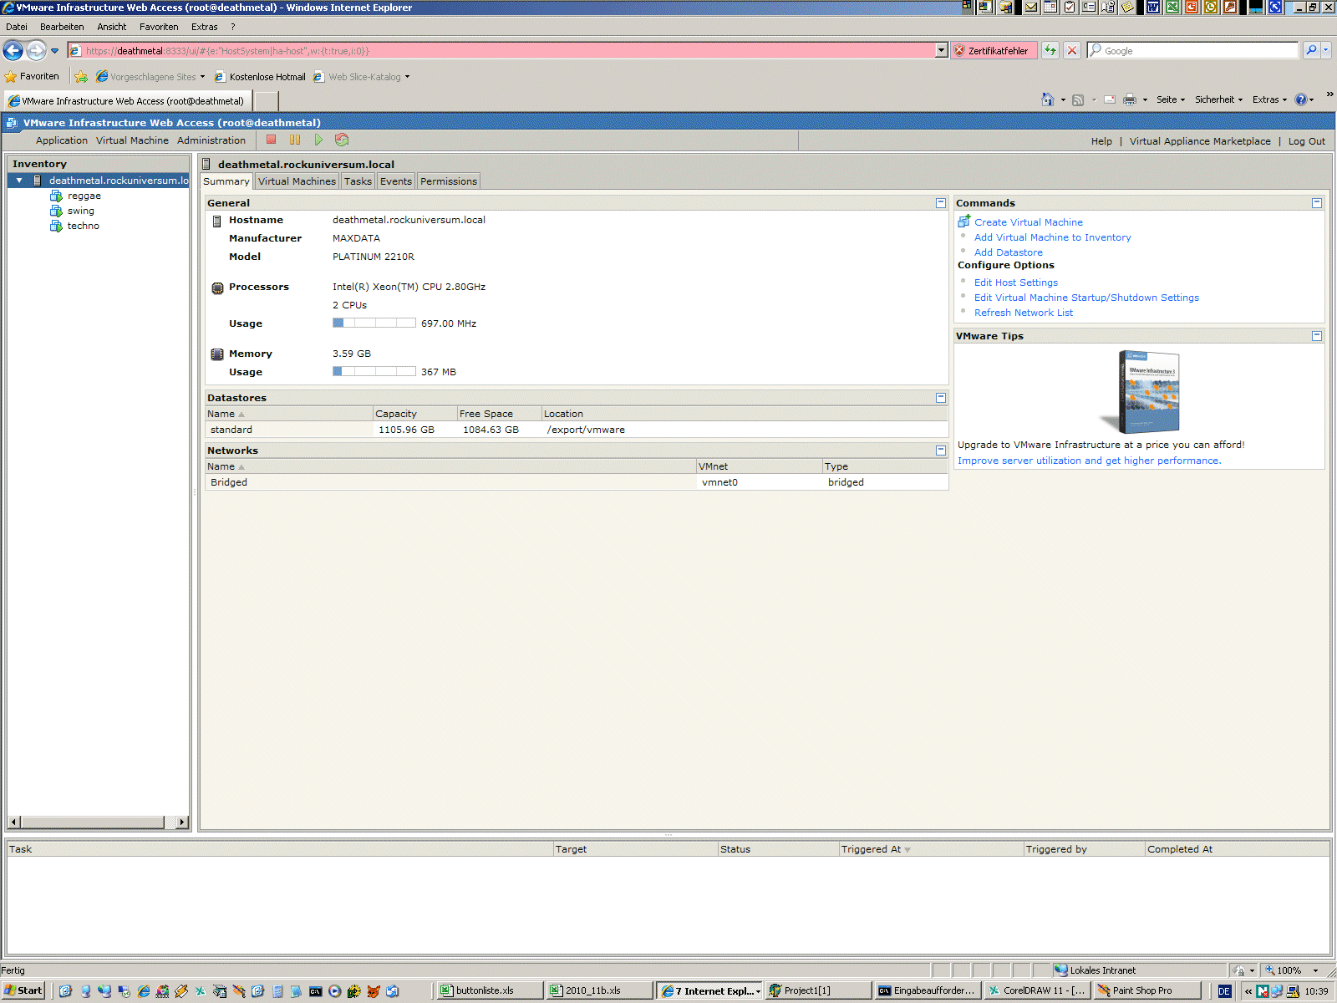Click the suspend (pause) toolbar icon
This screenshot has width=1337, height=1003.
(x=295, y=140)
